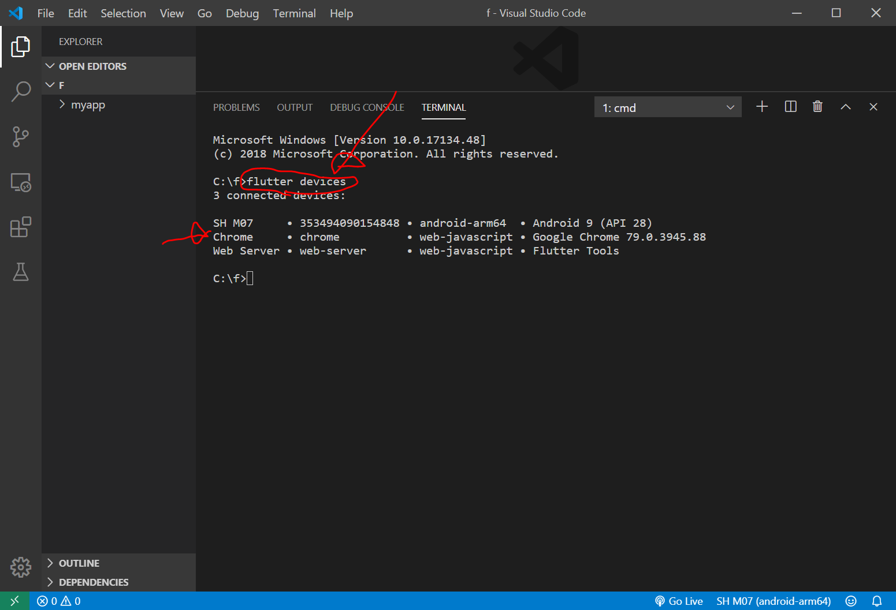Click 'android-arm64' text in terminal
The height and width of the screenshot is (610, 896).
point(463,223)
